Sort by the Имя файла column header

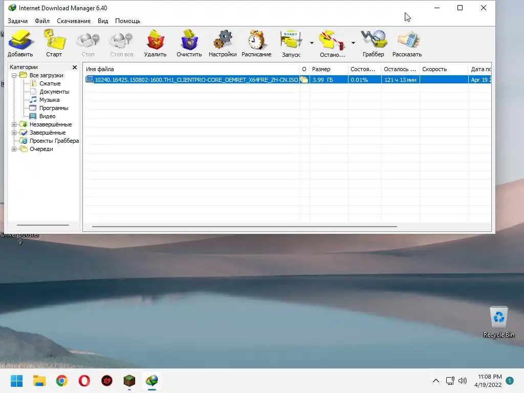click(191, 69)
